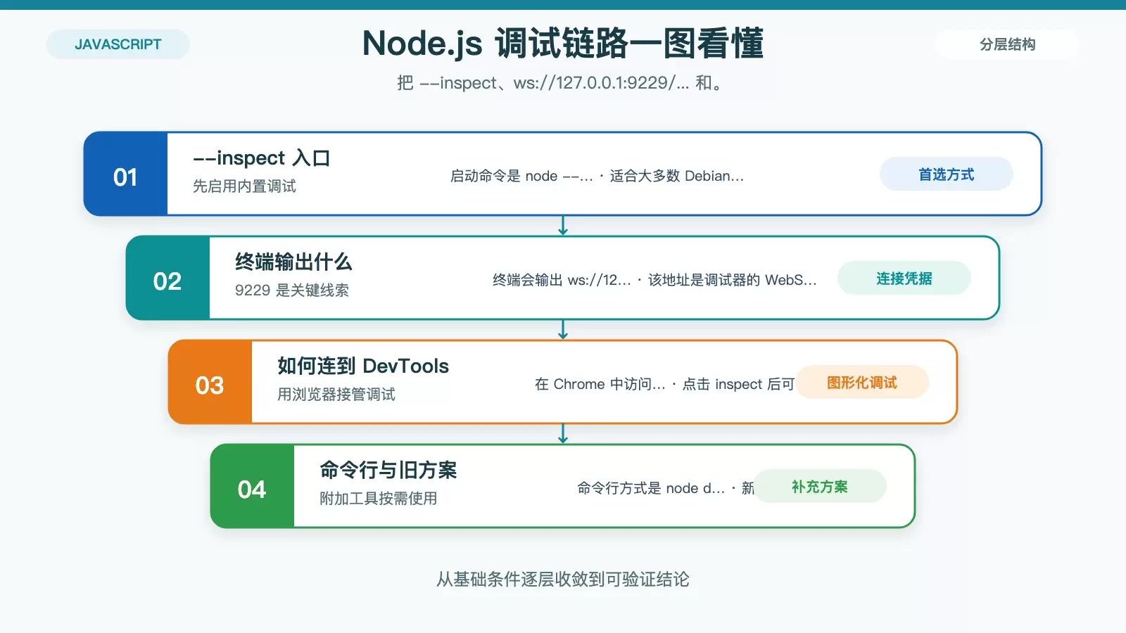Click the title Node.js 调试链路一图看懂
Viewport: 1126px width, 633px height.
tap(563, 44)
